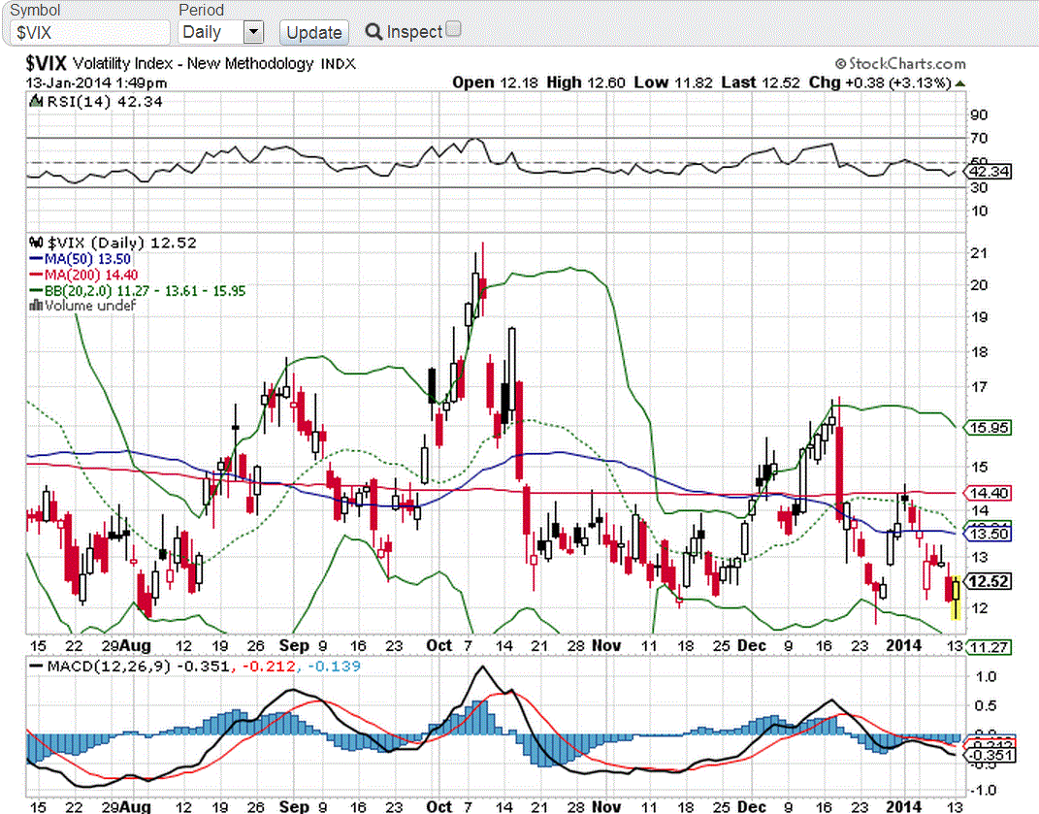Click the candlestick icon beside $VIX (Daily)
Image resolution: width=1039 pixels, height=814 pixels.
point(37,243)
